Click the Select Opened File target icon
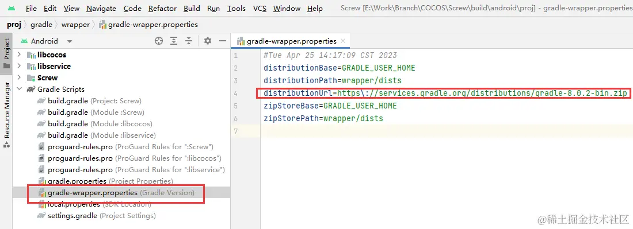 coord(159,41)
